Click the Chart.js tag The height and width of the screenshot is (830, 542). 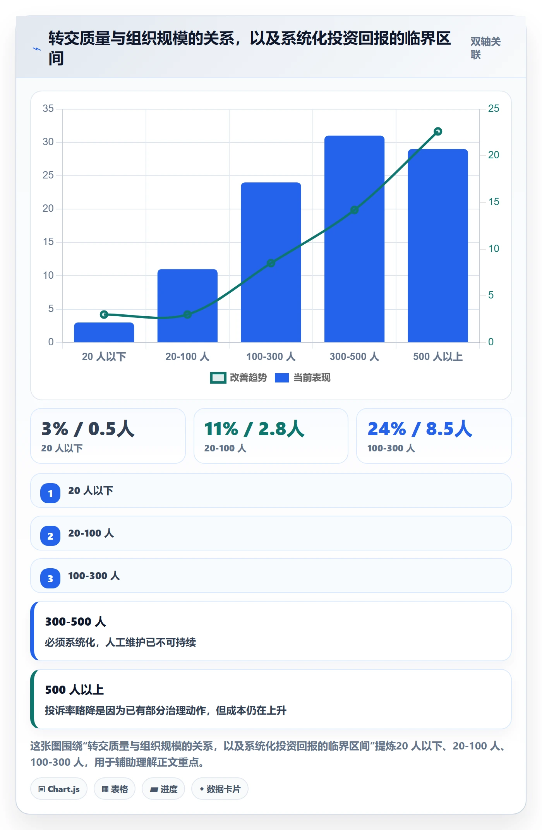coord(59,789)
